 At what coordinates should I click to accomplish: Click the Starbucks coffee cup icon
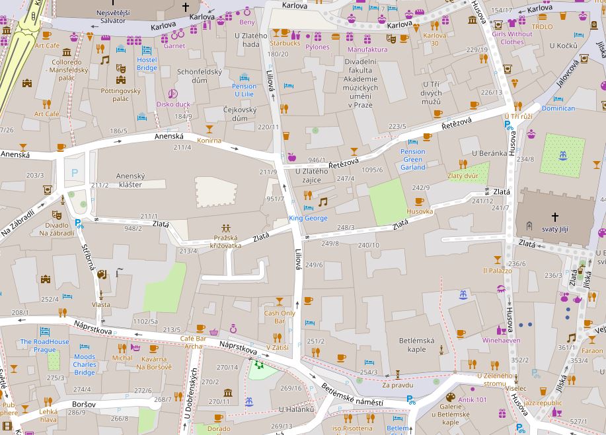[284, 34]
